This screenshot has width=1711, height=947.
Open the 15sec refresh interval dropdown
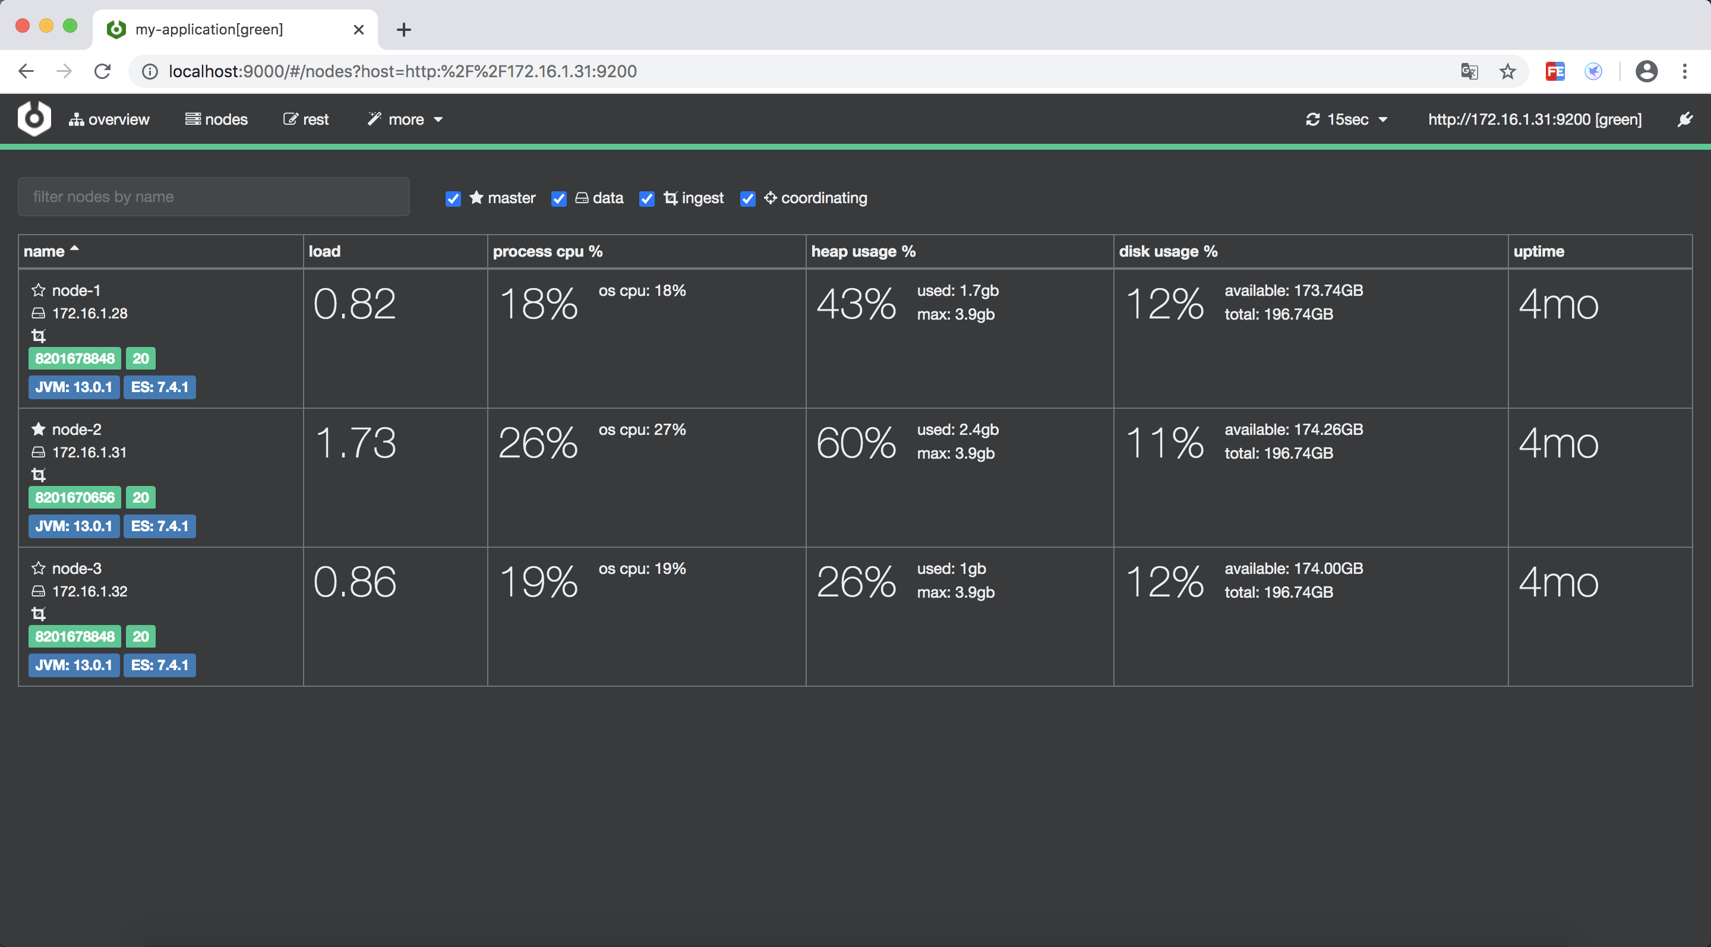pos(1347,119)
